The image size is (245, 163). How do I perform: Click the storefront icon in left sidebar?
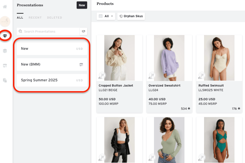click(x=5, y=66)
